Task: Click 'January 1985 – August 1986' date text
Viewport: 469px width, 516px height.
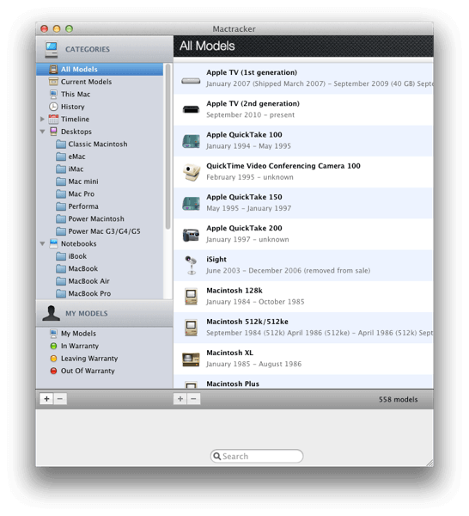Action: coord(253,365)
